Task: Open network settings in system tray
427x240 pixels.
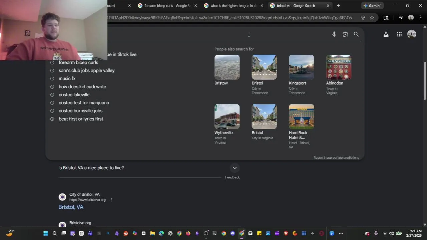Action: point(385,233)
